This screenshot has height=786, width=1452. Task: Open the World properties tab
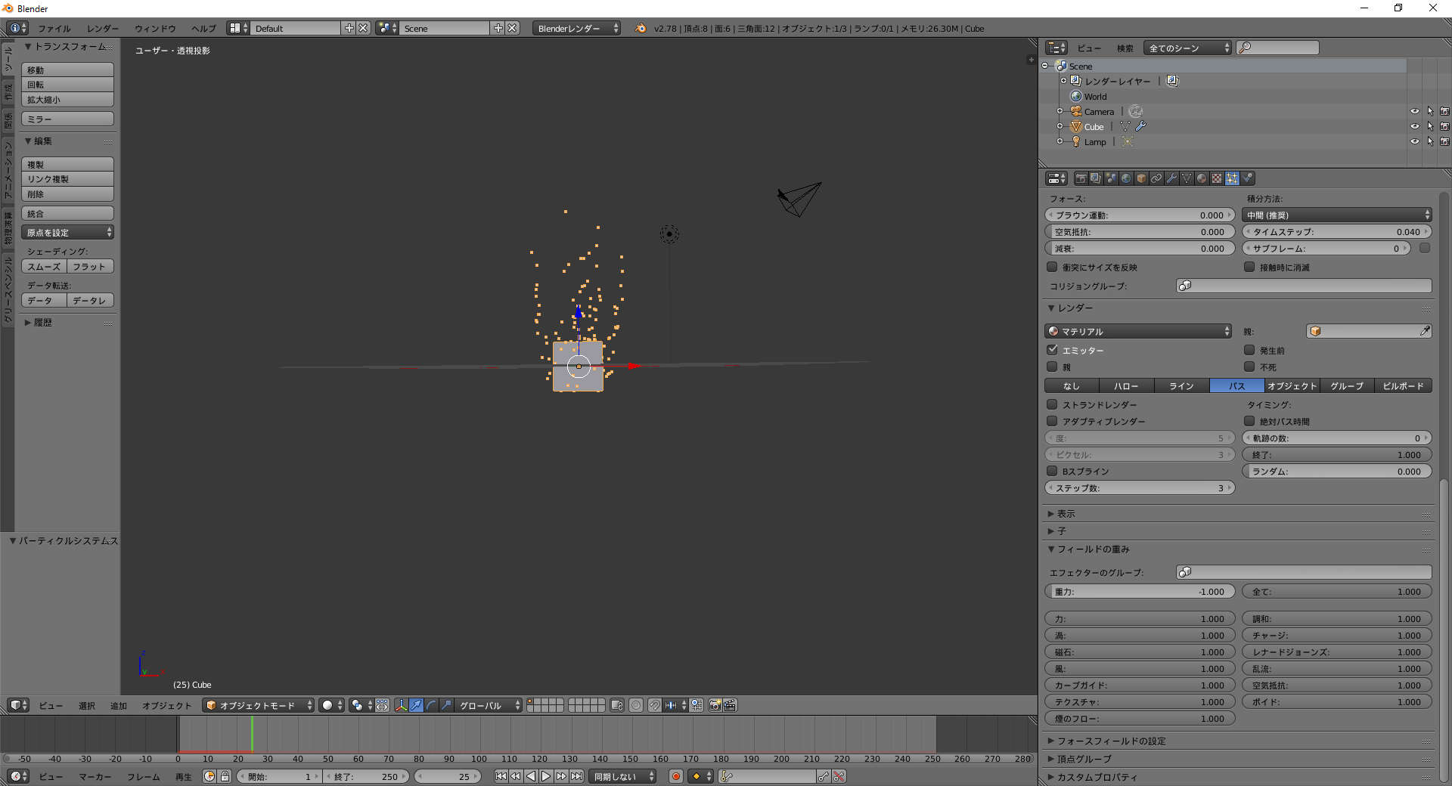coord(1126,178)
